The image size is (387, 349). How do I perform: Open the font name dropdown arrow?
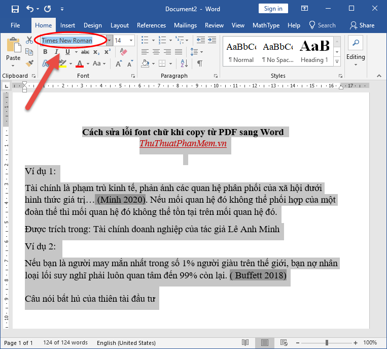[110, 40]
